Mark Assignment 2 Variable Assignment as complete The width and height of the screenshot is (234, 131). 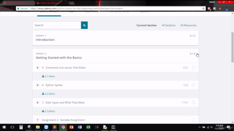coord(193,120)
